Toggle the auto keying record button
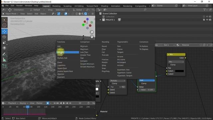Image resolution: width=213 pixels, height=120 pixels. tap(48, 103)
